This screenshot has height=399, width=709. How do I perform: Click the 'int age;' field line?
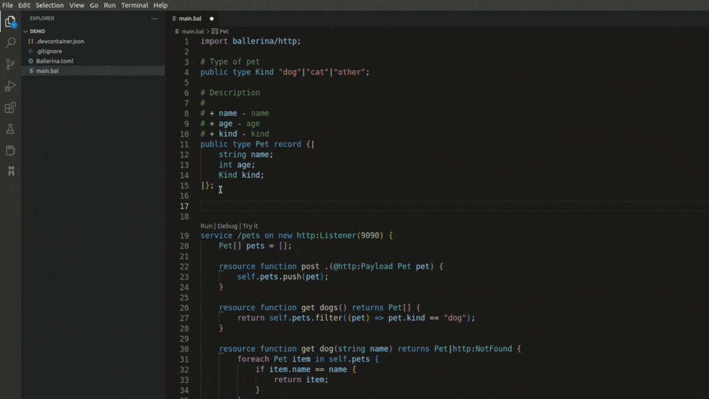coord(237,165)
